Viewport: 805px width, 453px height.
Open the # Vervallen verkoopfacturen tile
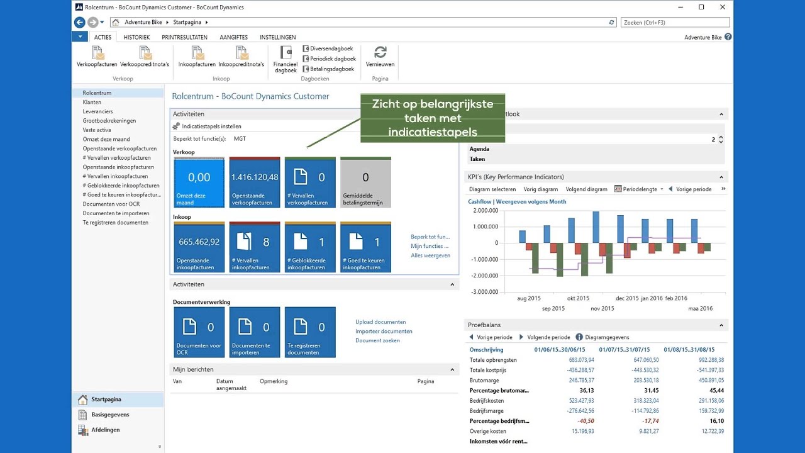tap(310, 182)
